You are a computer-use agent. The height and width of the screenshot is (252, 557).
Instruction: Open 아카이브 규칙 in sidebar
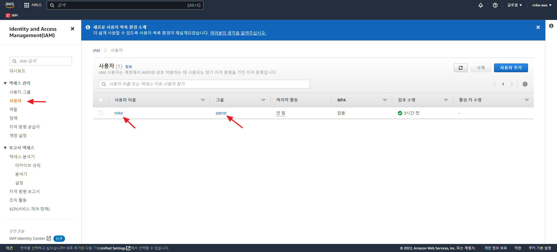(28, 165)
